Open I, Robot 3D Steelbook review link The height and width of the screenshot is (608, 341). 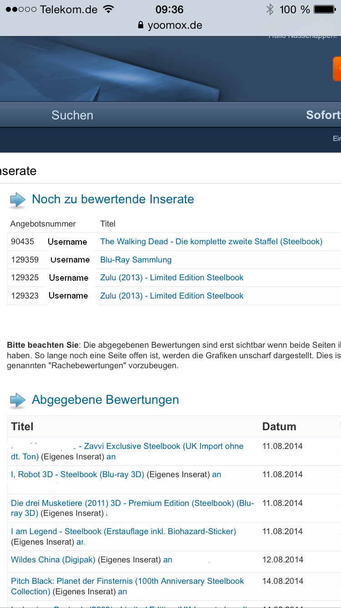click(77, 474)
